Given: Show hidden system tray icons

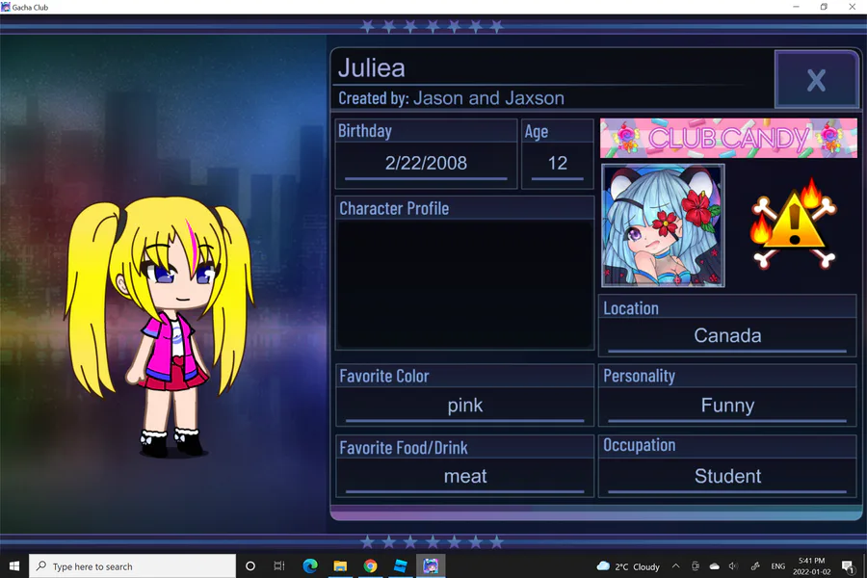Looking at the screenshot, I should [x=675, y=566].
